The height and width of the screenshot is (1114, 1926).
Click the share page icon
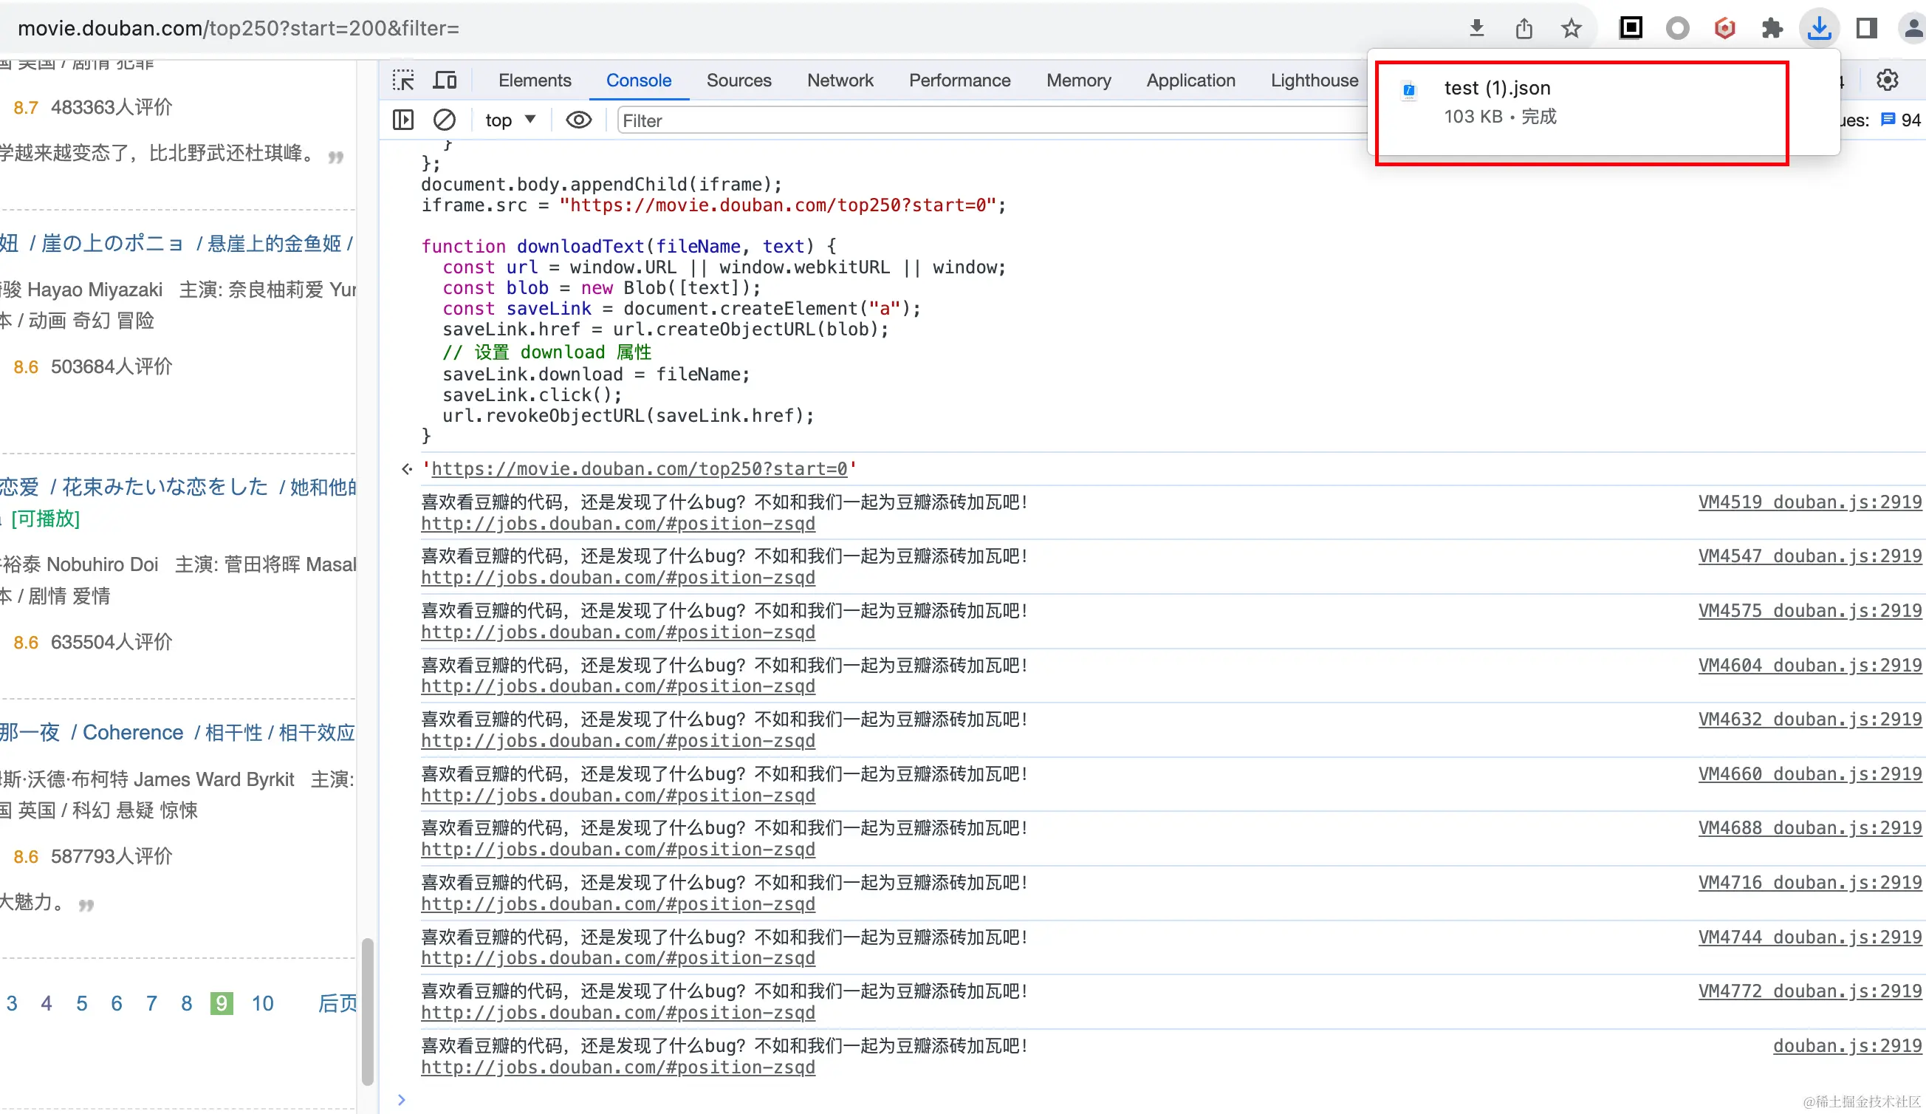click(1524, 28)
